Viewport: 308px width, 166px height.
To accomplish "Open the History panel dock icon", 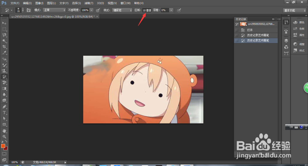I will coord(286,22).
